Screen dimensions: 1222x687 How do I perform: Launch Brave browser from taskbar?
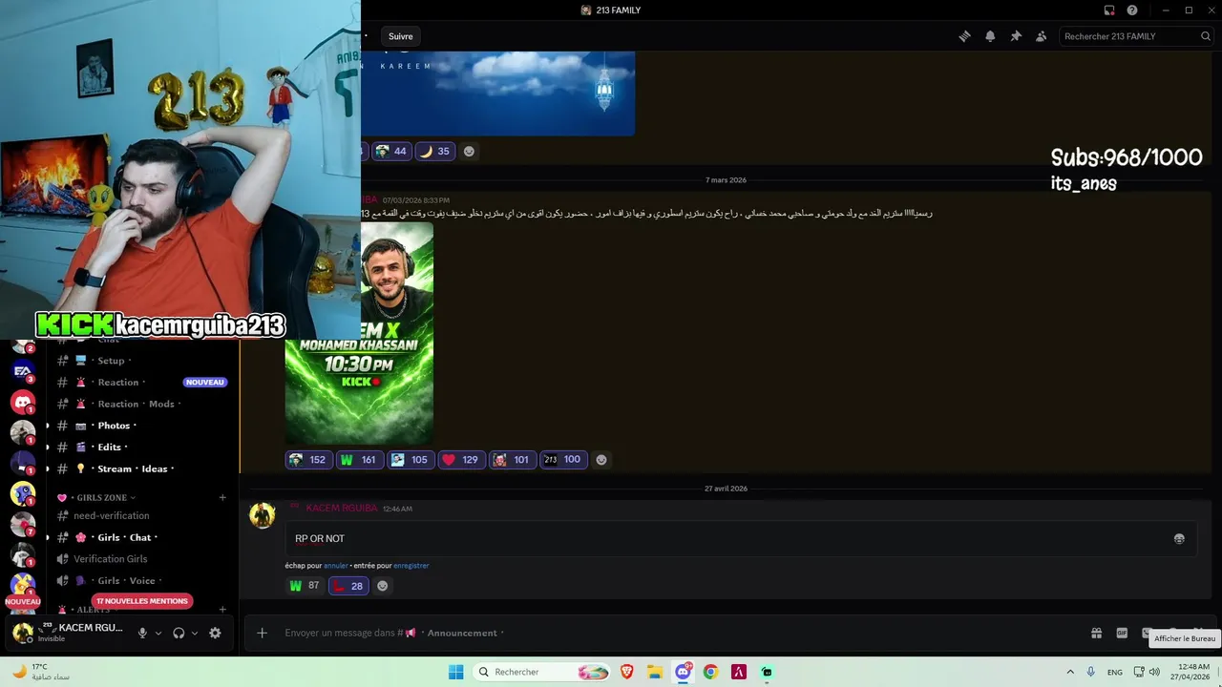click(x=627, y=672)
